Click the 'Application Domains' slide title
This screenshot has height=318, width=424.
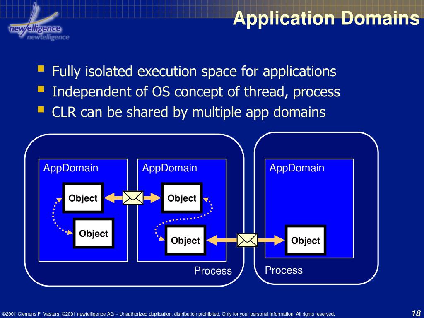[326, 18]
